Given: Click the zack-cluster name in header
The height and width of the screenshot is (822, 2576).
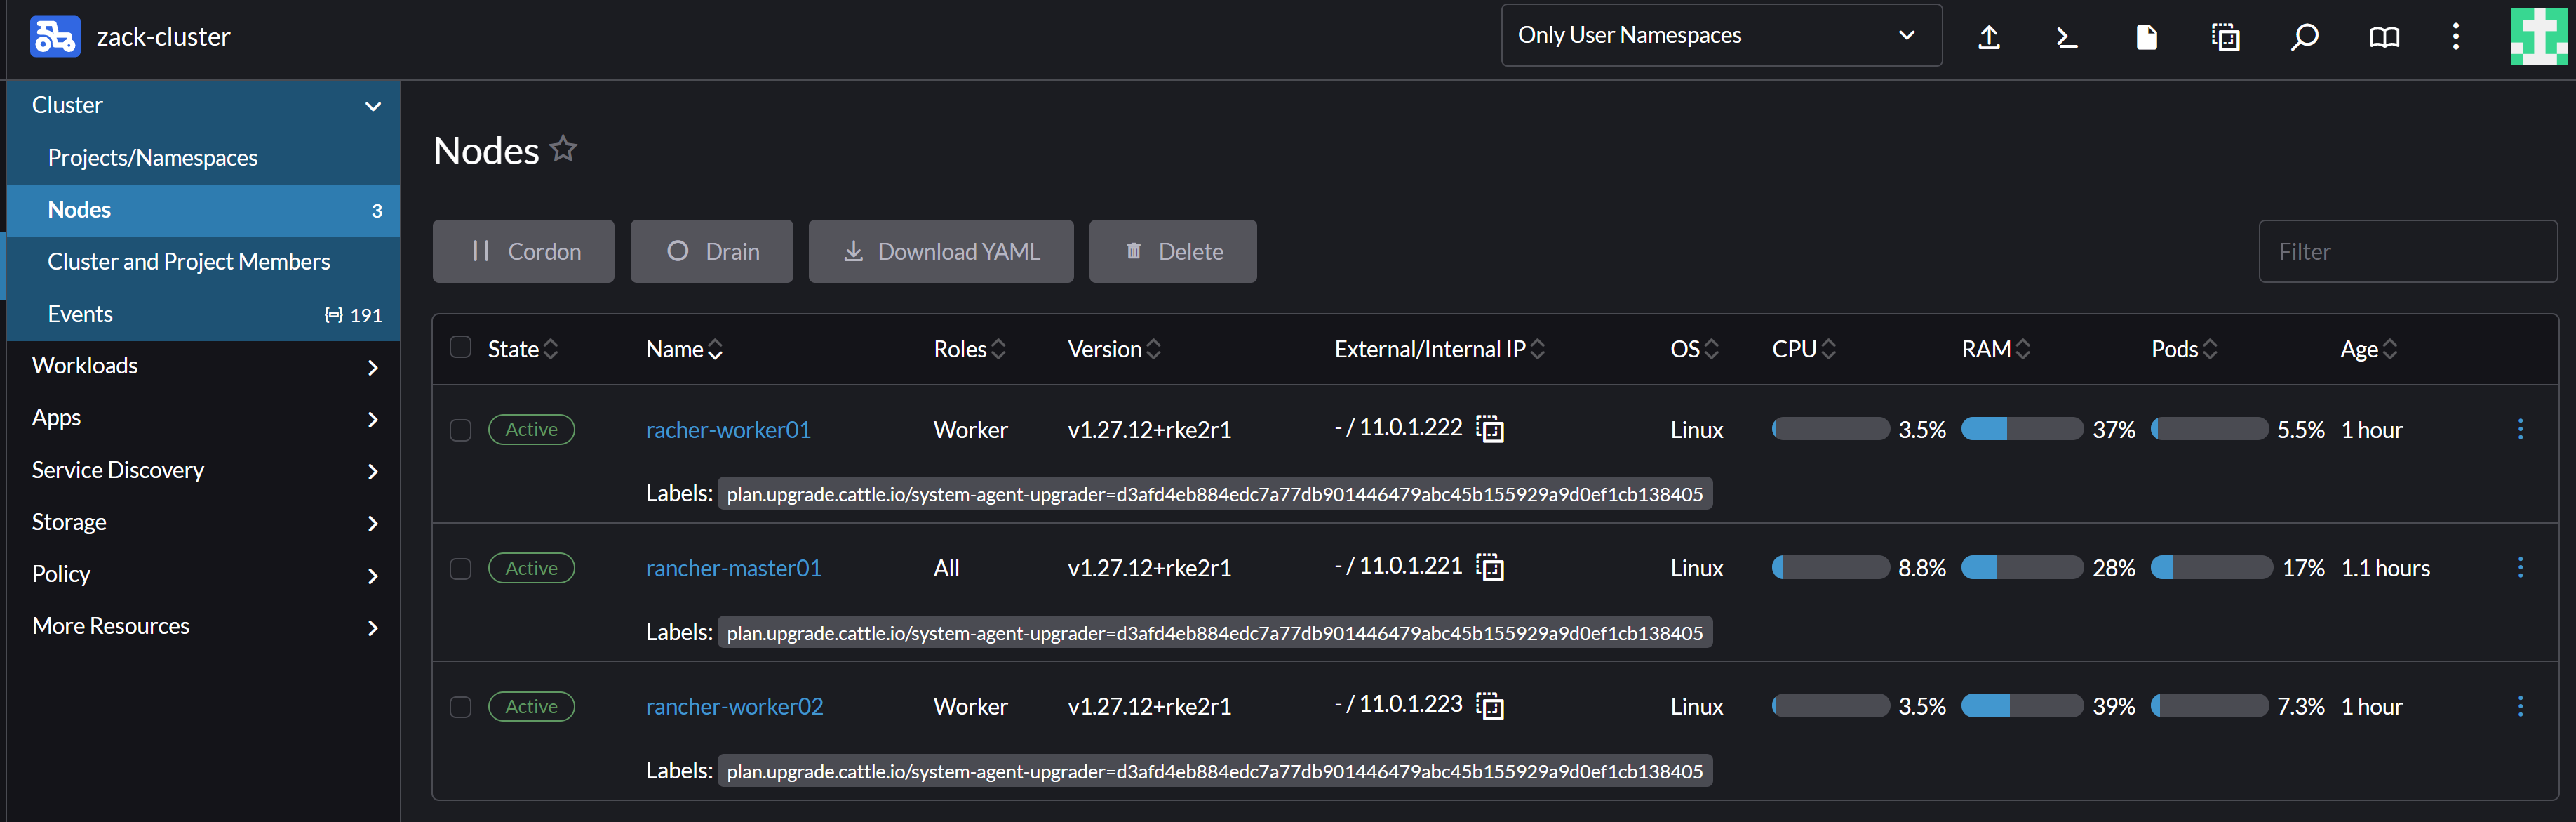Looking at the screenshot, I should [163, 37].
